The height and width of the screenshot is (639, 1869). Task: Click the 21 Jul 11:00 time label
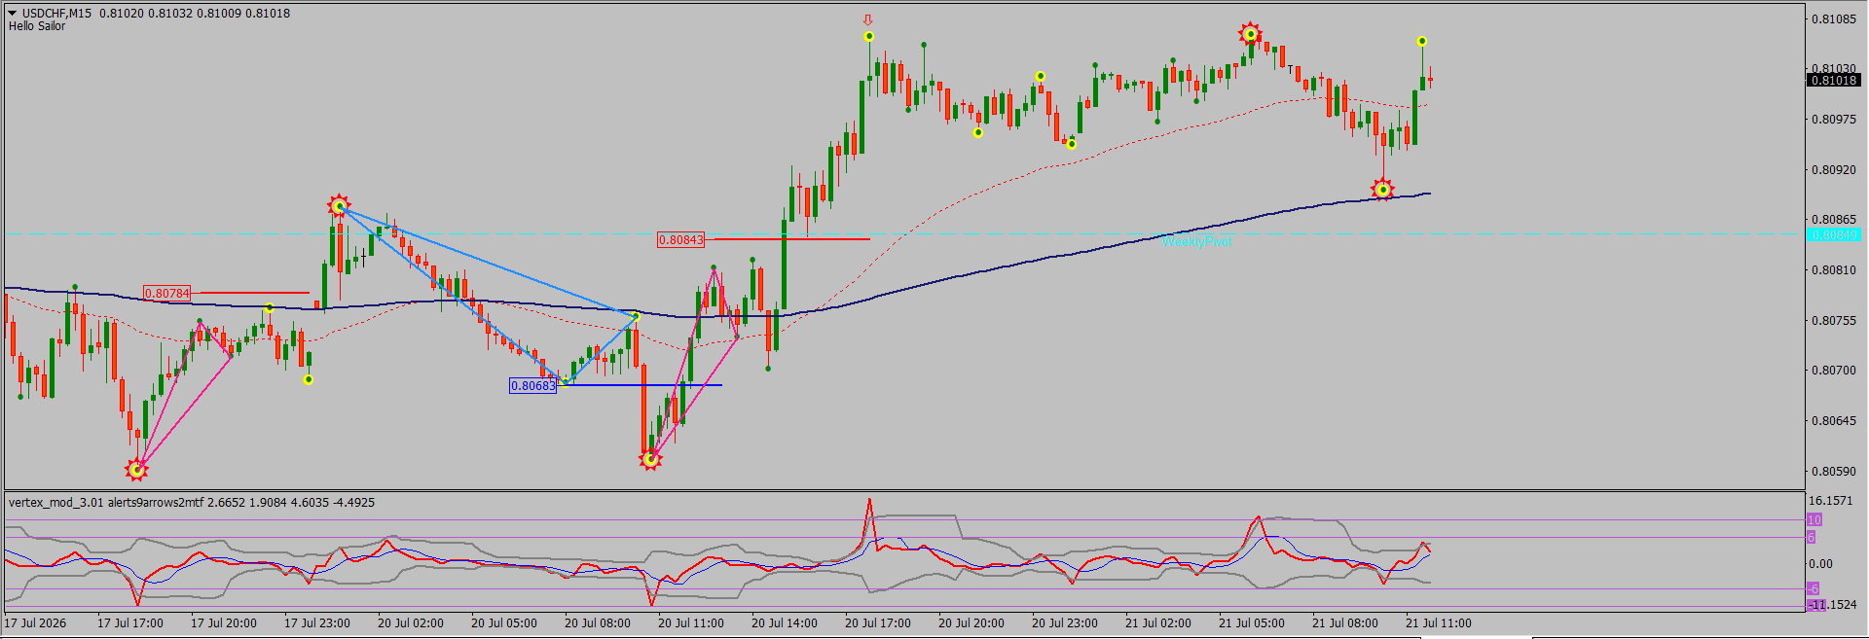(x=1439, y=623)
